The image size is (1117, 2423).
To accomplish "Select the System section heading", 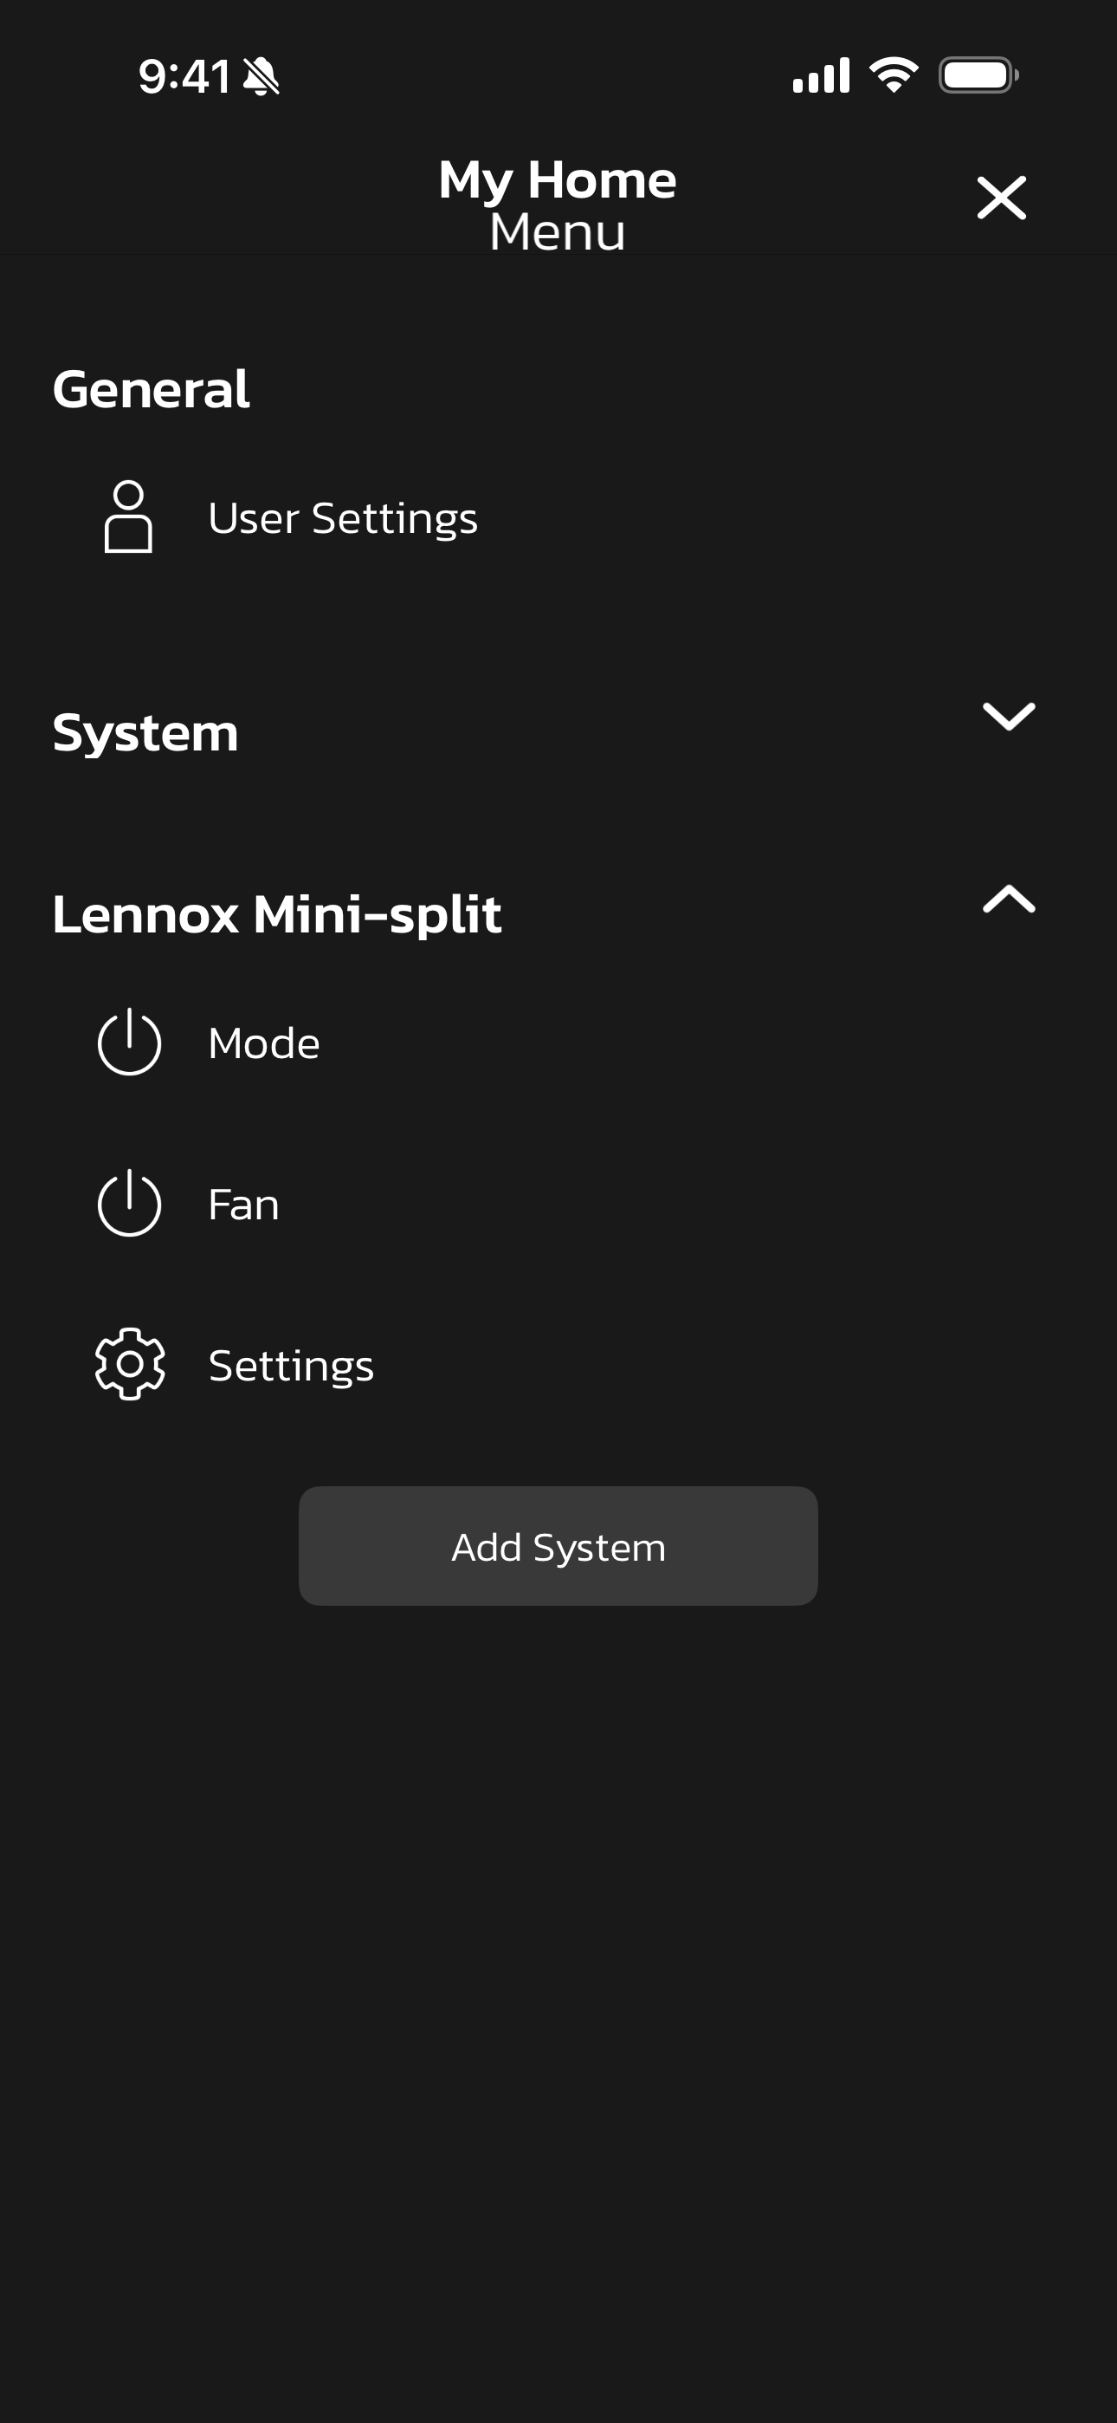I will (x=145, y=731).
